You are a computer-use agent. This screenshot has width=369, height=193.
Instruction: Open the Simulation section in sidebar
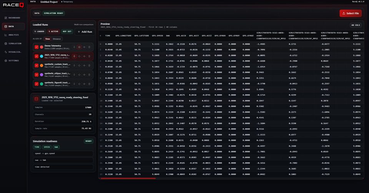(13, 44)
